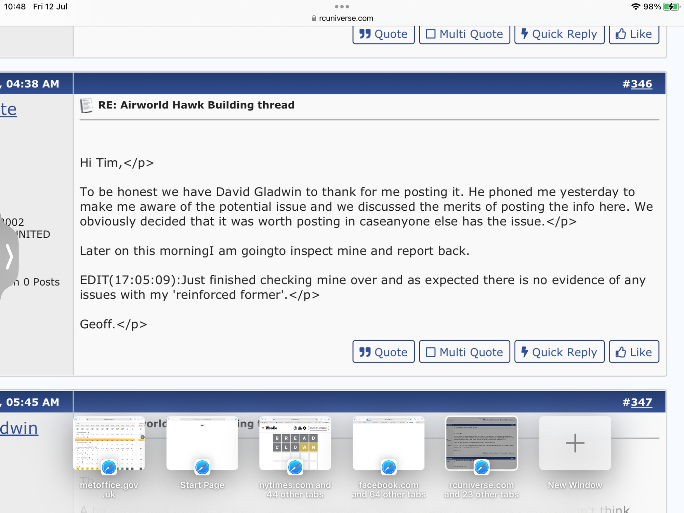Click Quick Reply on post #346

pyautogui.click(x=559, y=352)
